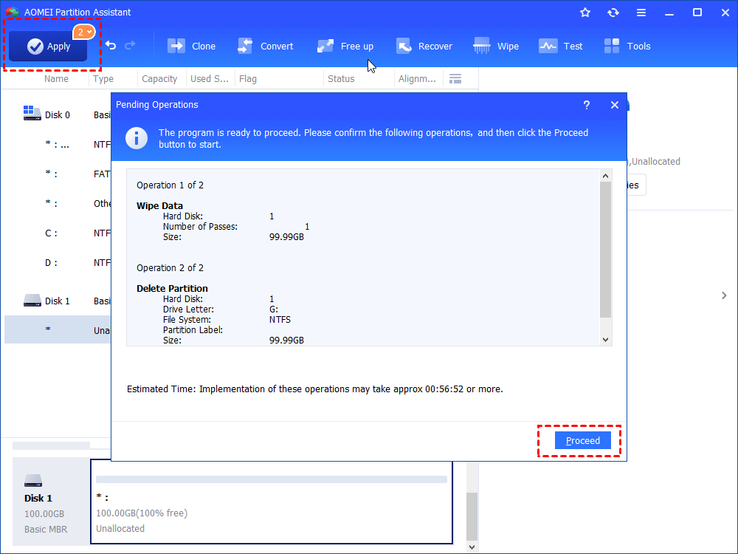Click the operations list scrollbar thumb
Screen dimensions: 738x554
[605, 250]
